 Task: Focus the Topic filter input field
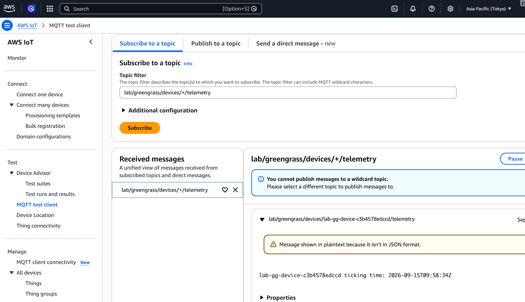point(288,93)
